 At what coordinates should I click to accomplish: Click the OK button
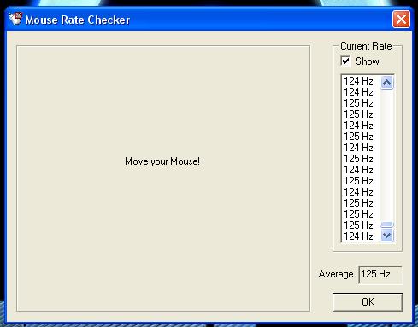tap(368, 302)
